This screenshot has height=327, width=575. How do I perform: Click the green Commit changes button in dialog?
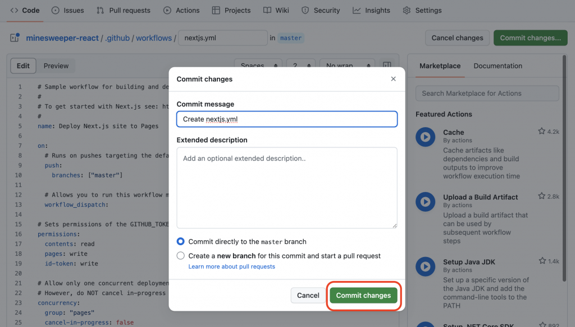point(363,295)
